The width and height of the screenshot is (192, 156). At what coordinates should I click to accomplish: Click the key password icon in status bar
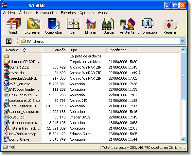11,147
